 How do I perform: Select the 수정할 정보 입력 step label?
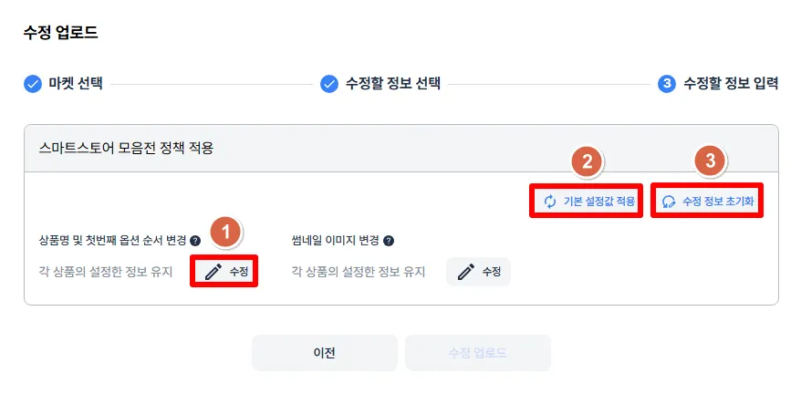click(731, 84)
